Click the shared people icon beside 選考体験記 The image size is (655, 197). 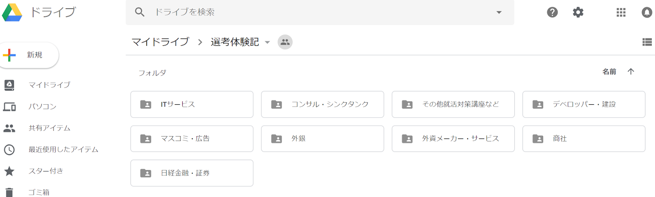(x=285, y=42)
